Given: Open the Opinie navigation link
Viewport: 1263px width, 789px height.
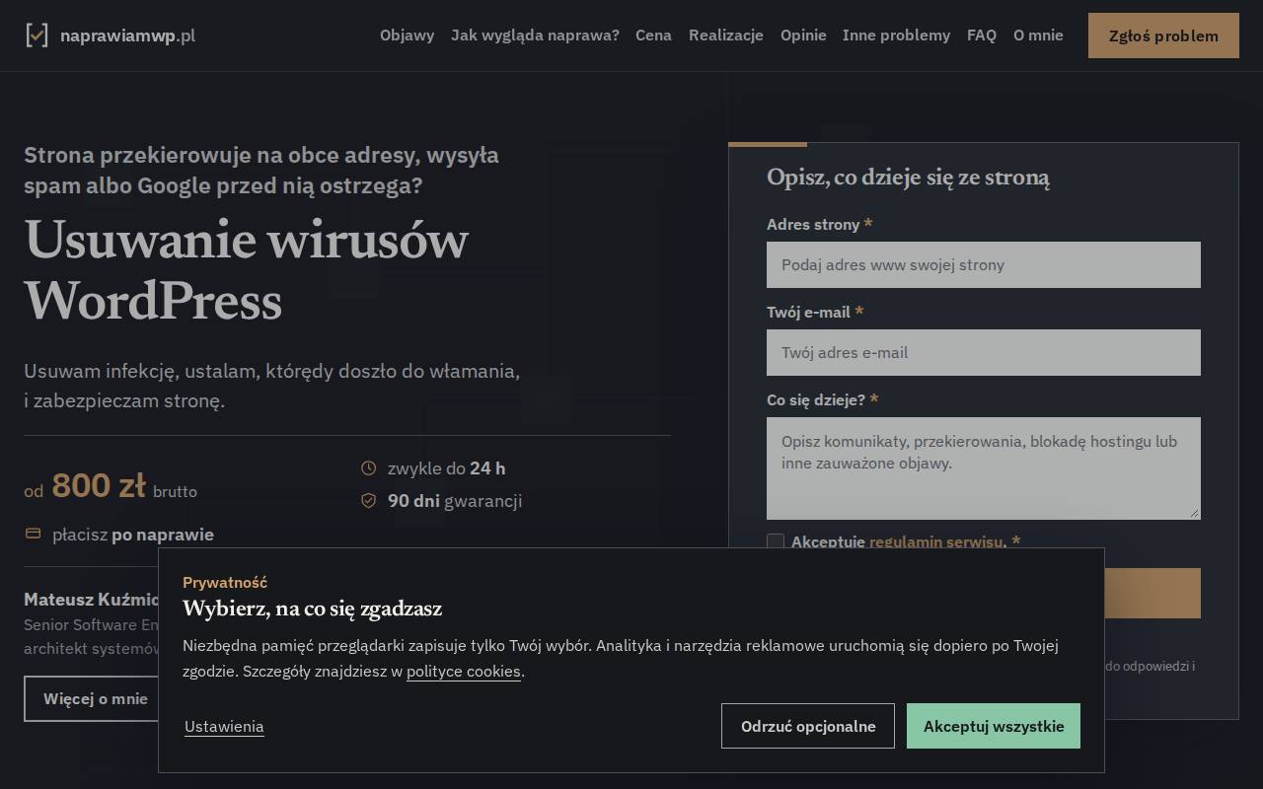Looking at the screenshot, I should 803,36.
